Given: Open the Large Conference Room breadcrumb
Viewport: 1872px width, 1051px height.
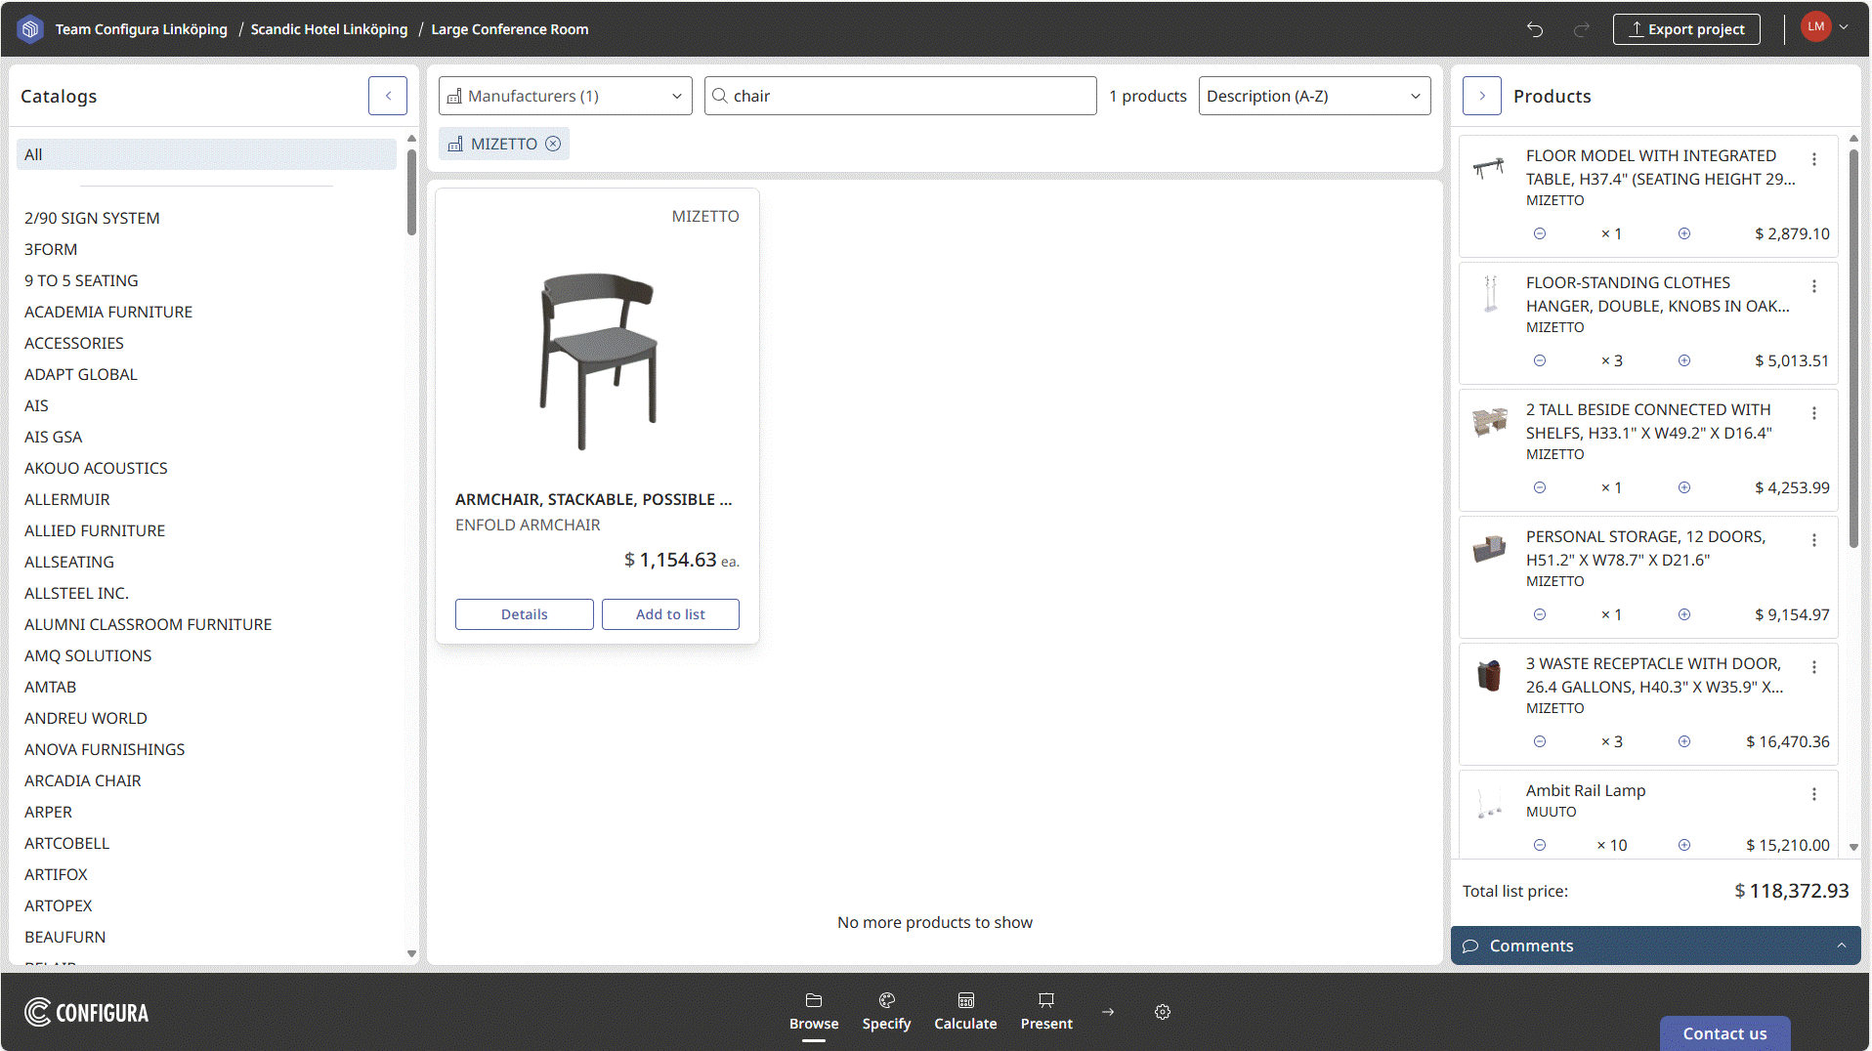Looking at the screenshot, I should [510, 29].
